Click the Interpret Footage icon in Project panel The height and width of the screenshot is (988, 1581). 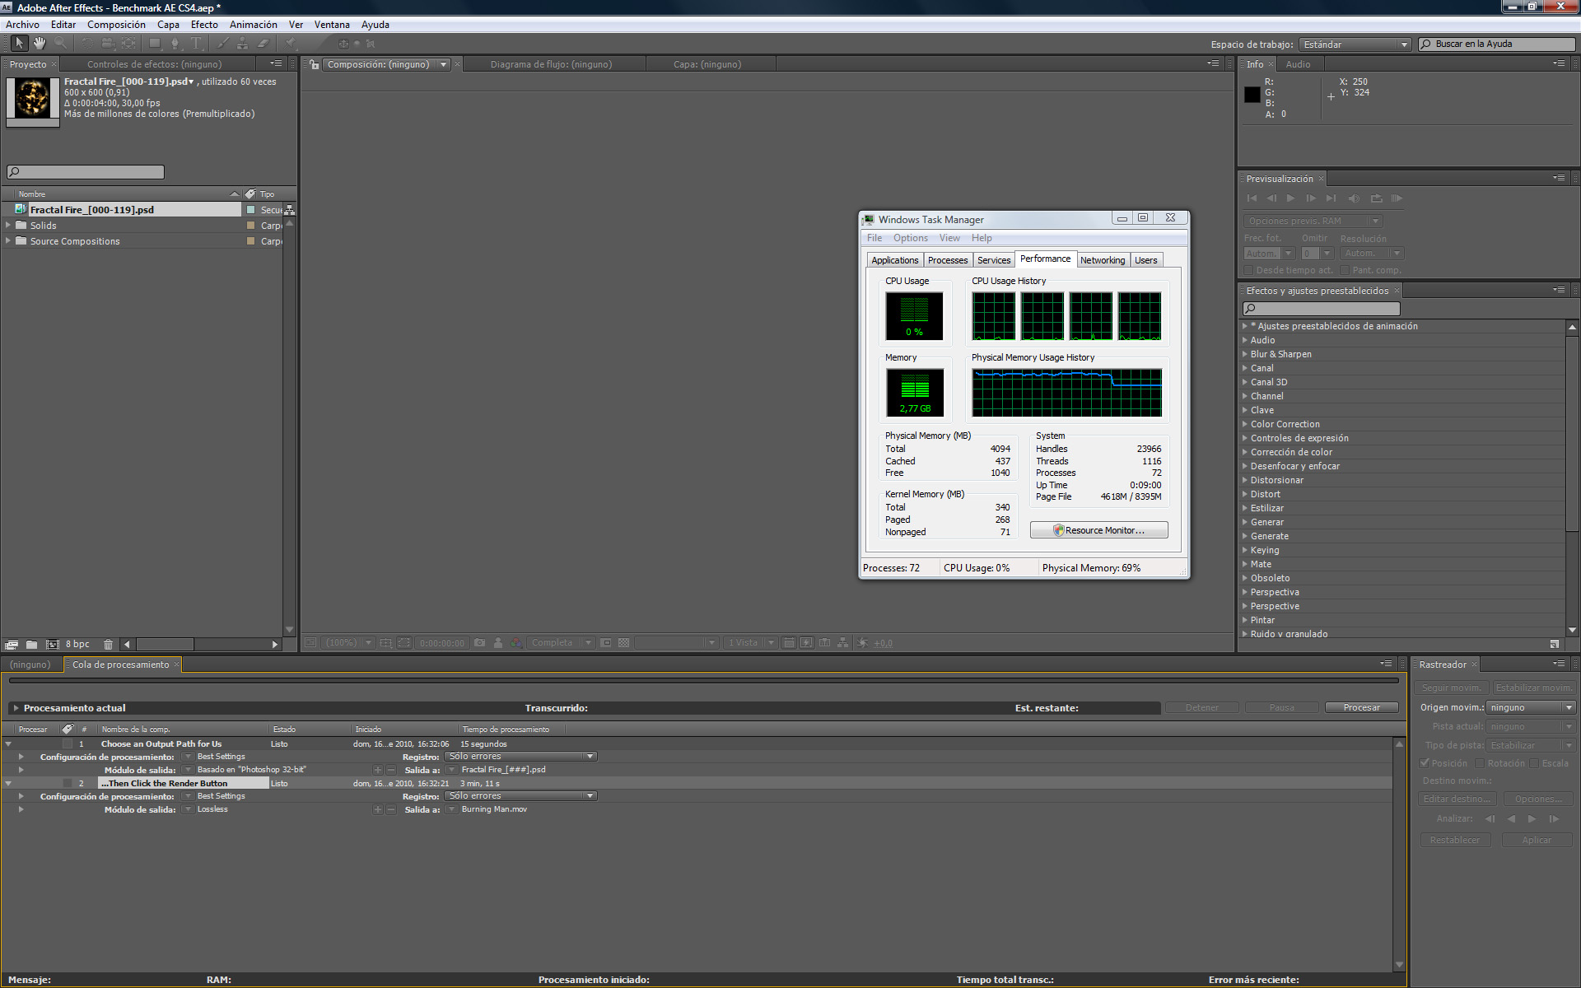[12, 645]
